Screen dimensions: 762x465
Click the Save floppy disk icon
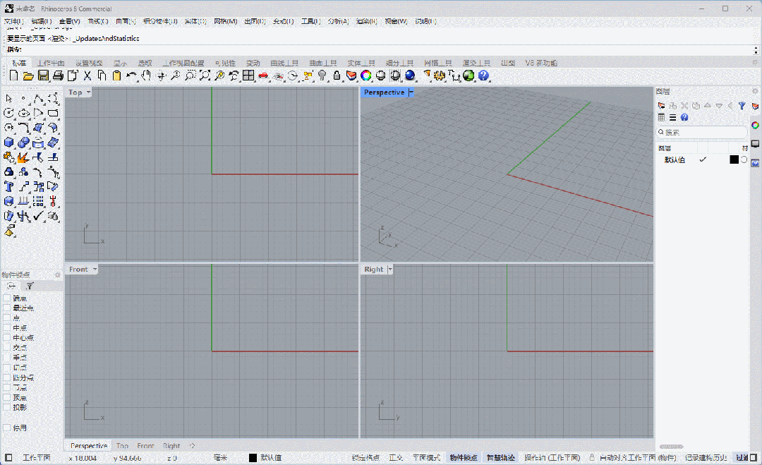[x=43, y=76]
